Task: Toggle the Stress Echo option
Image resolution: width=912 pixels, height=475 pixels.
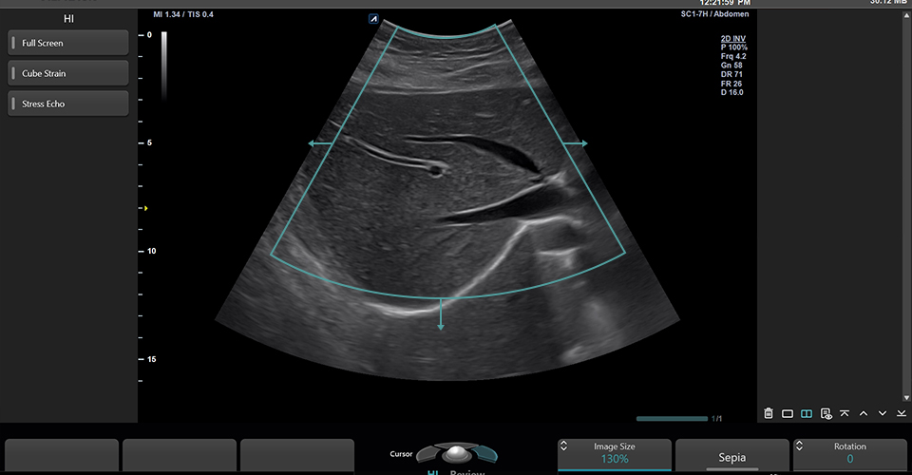Action: tap(67, 104)
